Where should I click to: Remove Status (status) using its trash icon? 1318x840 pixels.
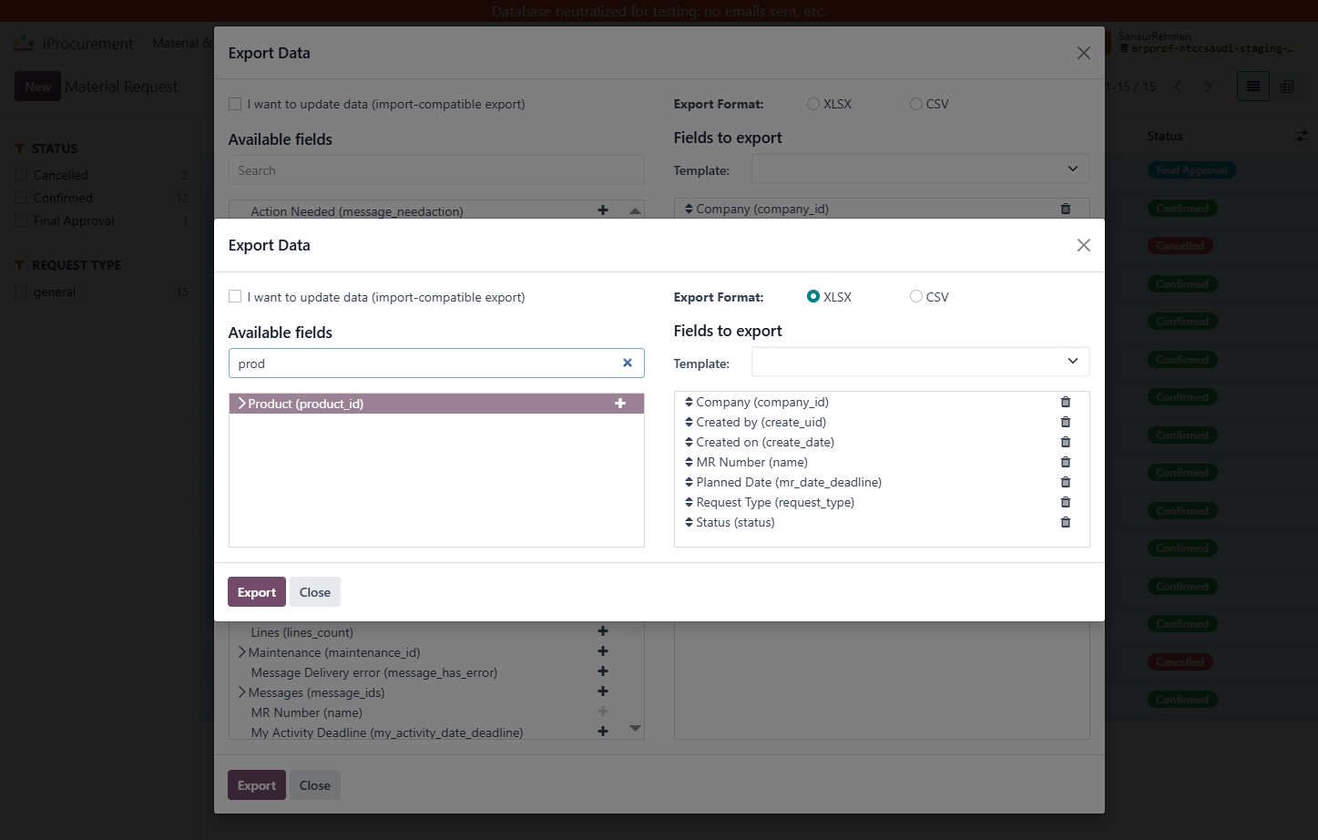(x=1066, y=522)
